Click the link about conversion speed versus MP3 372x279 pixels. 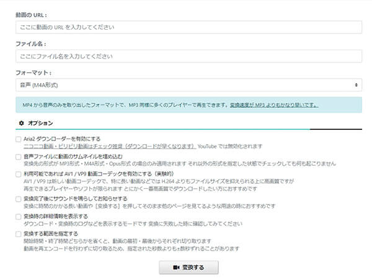(274, 105)
